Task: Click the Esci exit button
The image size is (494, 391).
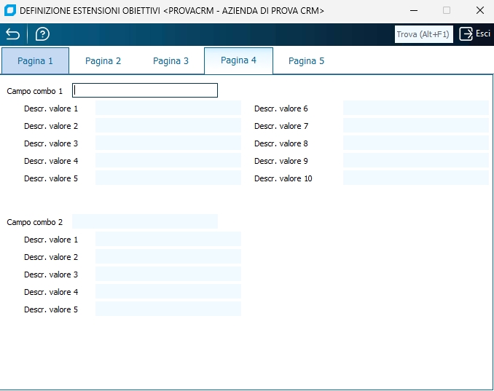Action: point(475,34)
